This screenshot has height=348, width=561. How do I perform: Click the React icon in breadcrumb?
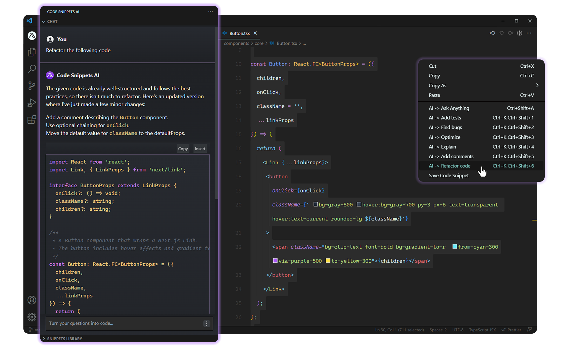pyautogui.click(x=272, y=43)
